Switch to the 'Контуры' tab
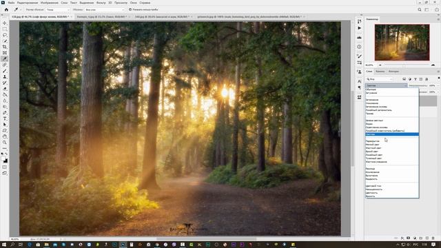The height and width of the screenshot is (248, 441). point(393,72)
